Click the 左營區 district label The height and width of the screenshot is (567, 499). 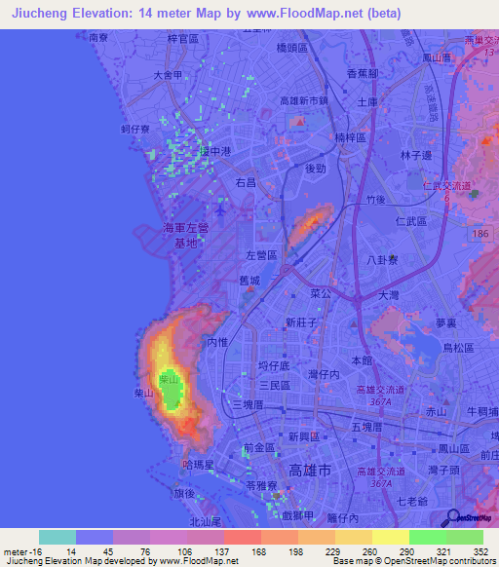(x=261, y=255)
